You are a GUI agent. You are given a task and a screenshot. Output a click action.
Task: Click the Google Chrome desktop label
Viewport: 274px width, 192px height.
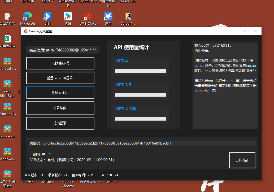click(x=68, y=184)
